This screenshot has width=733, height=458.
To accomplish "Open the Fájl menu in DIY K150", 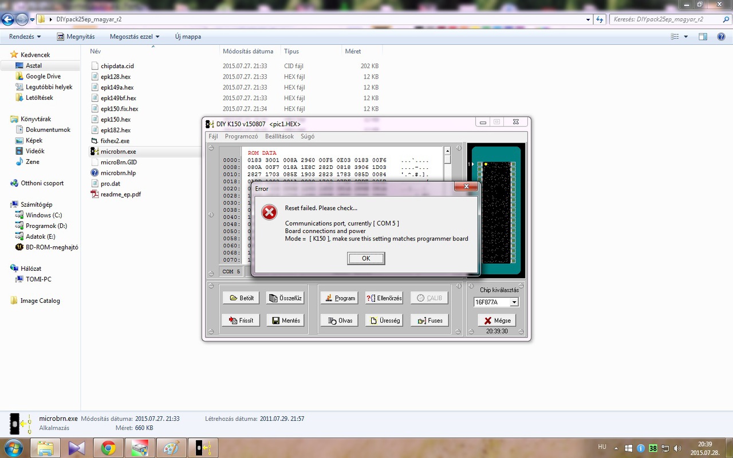I will [213, 136].
